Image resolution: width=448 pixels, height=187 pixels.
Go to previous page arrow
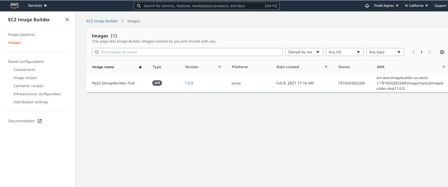click(x=414, y=52)
